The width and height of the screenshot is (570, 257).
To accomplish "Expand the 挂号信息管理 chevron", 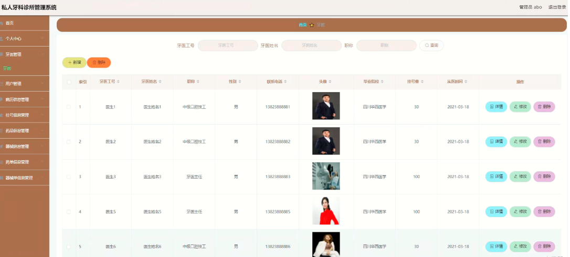I will click(42, 115).
